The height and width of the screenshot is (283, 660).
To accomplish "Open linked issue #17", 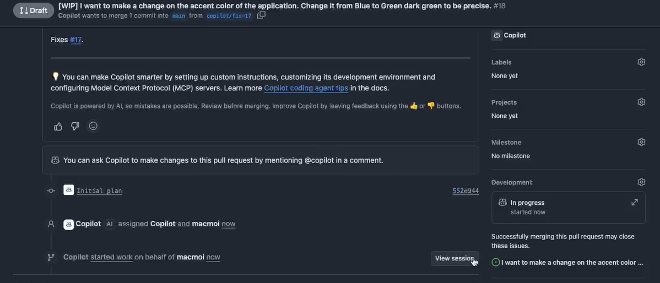I will tap(76, 40).
